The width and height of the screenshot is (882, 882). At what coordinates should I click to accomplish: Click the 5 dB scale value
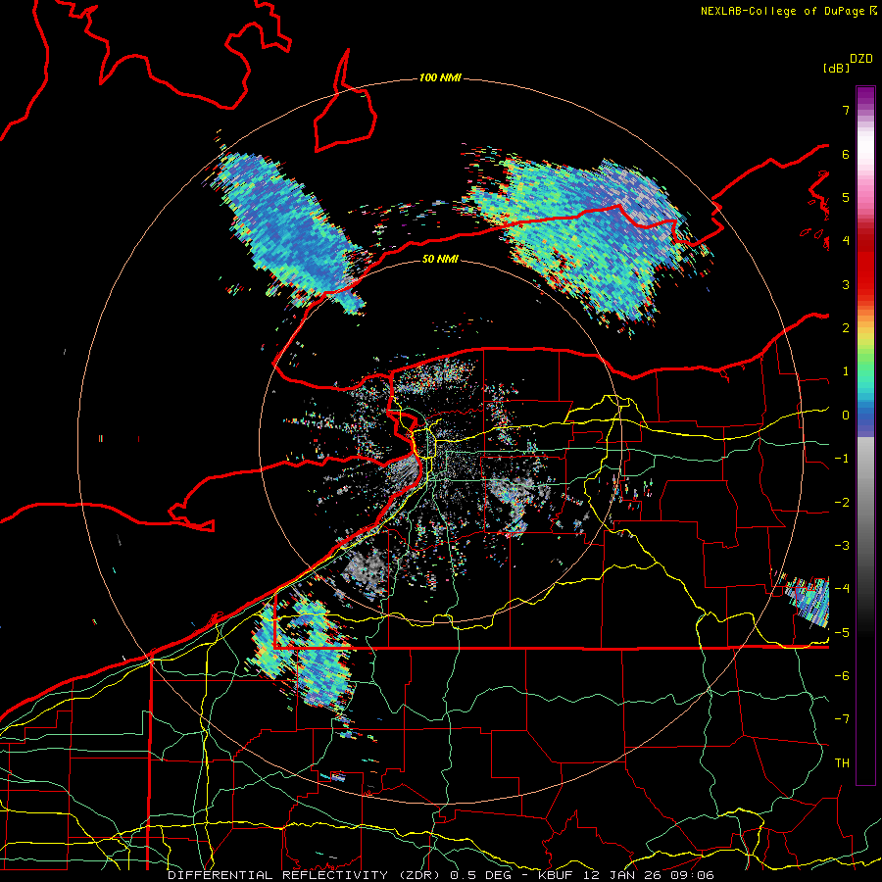point(846,197)
